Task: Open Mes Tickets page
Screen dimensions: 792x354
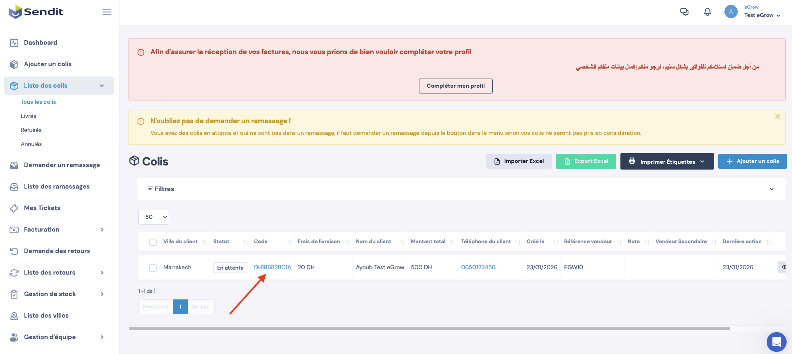Action: coord(42,208)
